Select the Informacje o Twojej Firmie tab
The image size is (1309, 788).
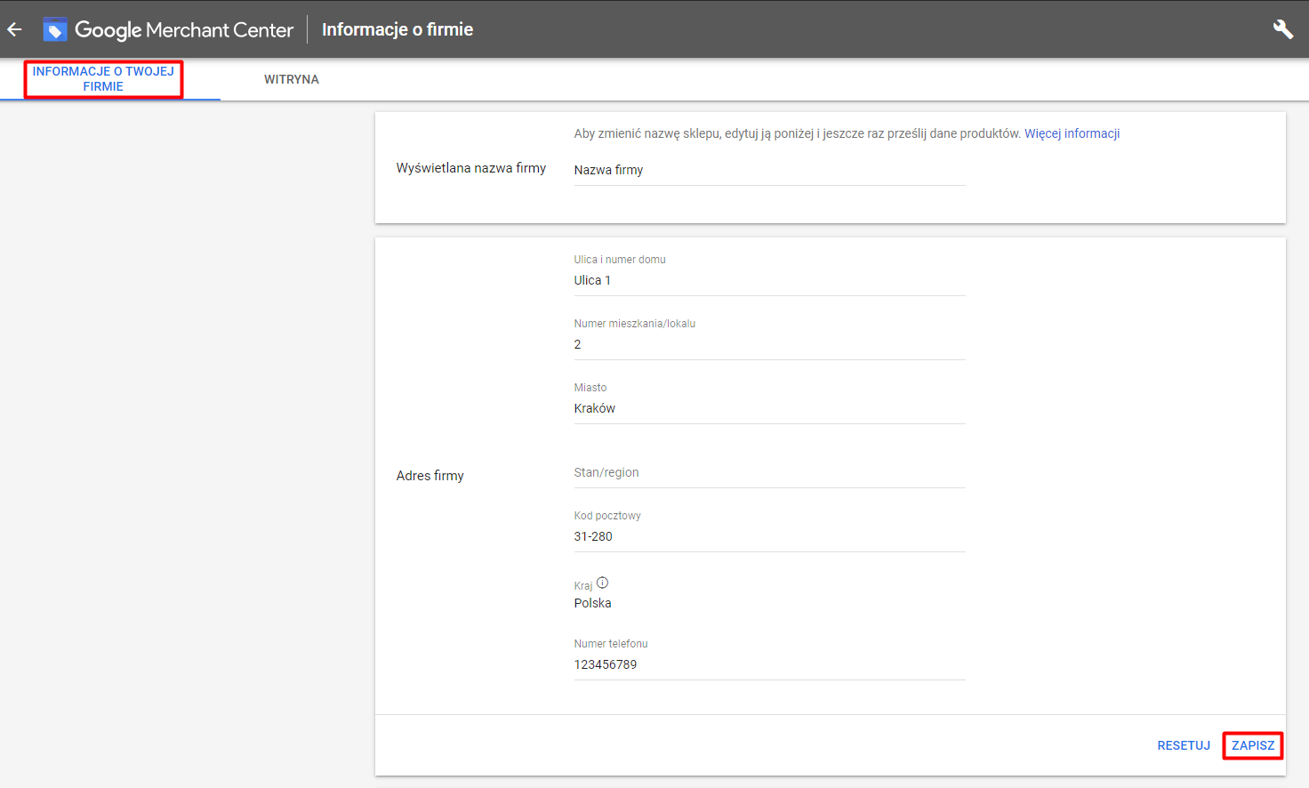103,79
